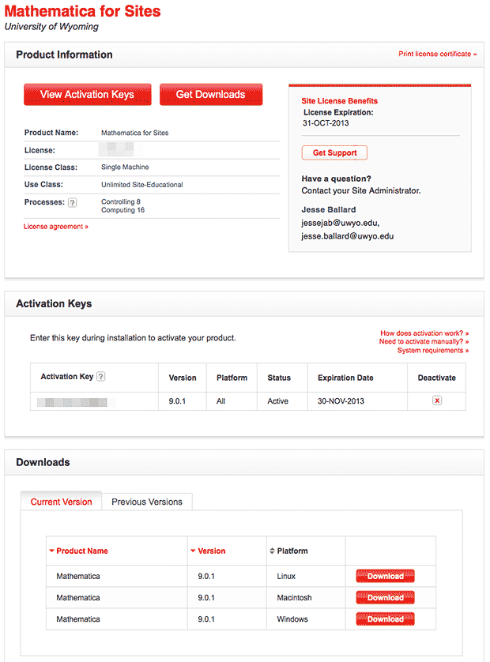Click license expiration date 31-OCT-2013

coord(326,123)
